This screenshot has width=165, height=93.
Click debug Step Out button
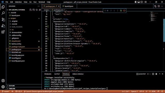pyautogui.click(x=118, y=11)
